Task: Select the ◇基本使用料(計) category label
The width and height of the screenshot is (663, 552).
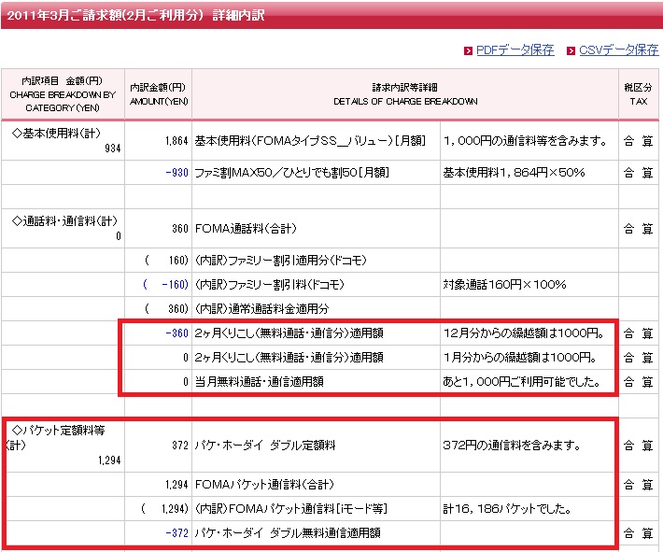Action: [x=56, y=134]
